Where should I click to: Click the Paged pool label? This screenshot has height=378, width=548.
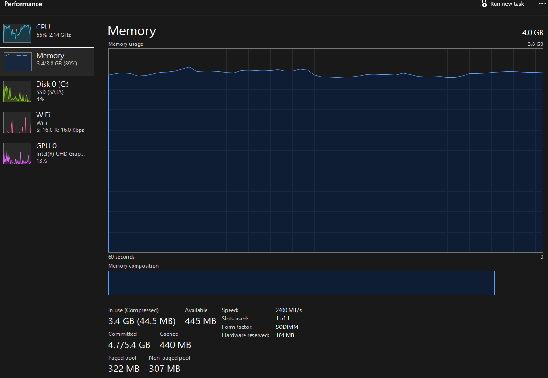coord(122,358)
